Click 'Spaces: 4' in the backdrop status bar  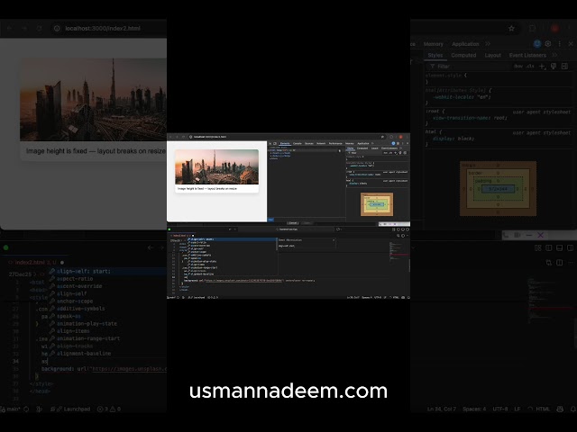tap(474, 409)
